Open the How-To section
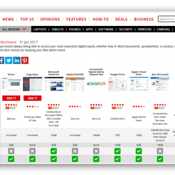 101,19
